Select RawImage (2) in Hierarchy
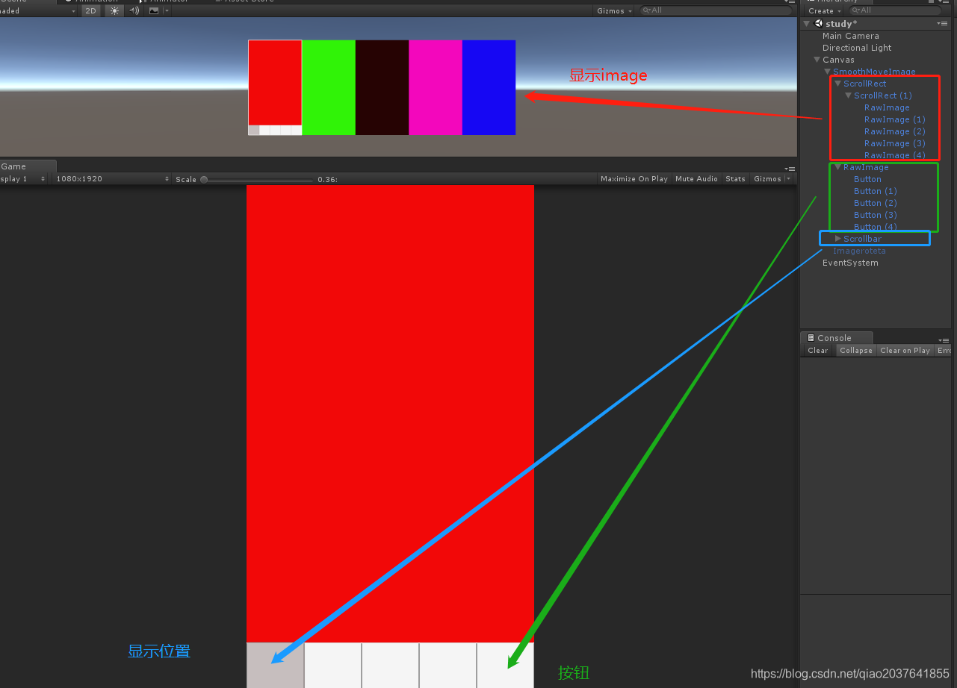 (x=895, y=131)
